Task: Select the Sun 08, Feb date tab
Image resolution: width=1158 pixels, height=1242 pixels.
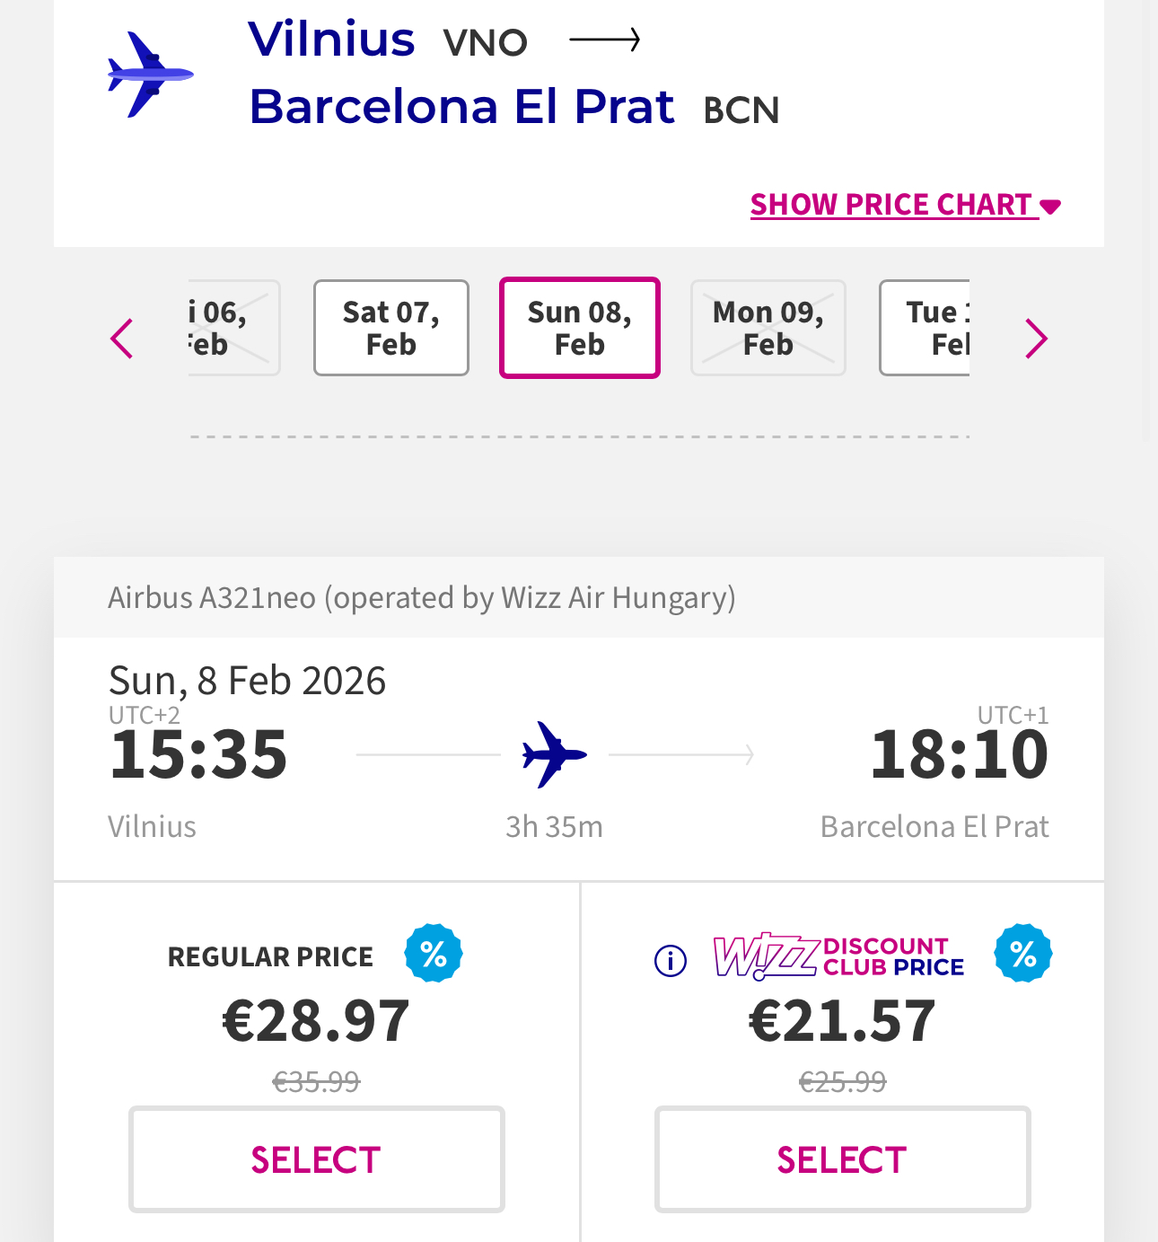Action: tap(580, 328)
